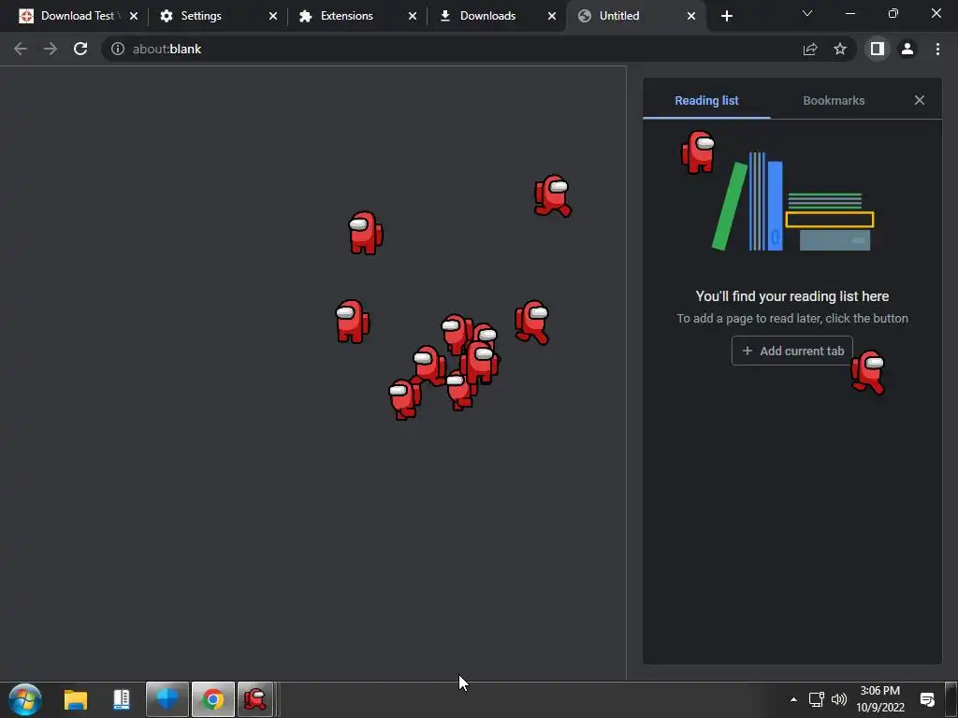
Task: Select the Reading list tab in side panel
Action: [706, 101]
